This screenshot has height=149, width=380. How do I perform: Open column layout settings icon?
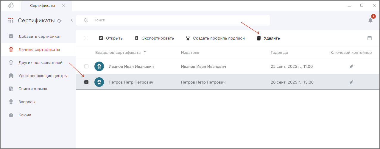pyautogui.click(x=370, y=38)
